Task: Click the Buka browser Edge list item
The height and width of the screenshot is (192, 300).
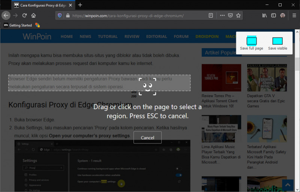Action: [34, 120]
